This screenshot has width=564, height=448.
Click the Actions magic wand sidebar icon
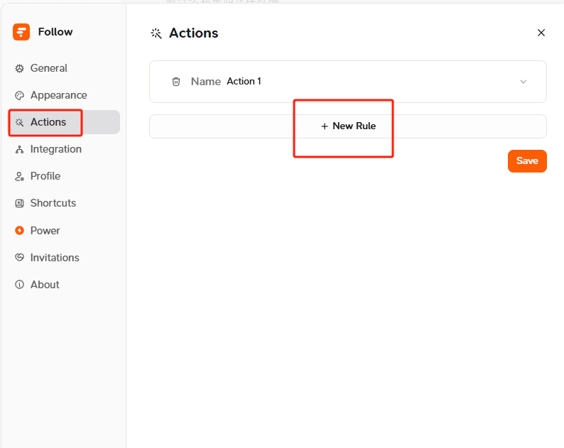pyautogui.click(x=19, y=122)
